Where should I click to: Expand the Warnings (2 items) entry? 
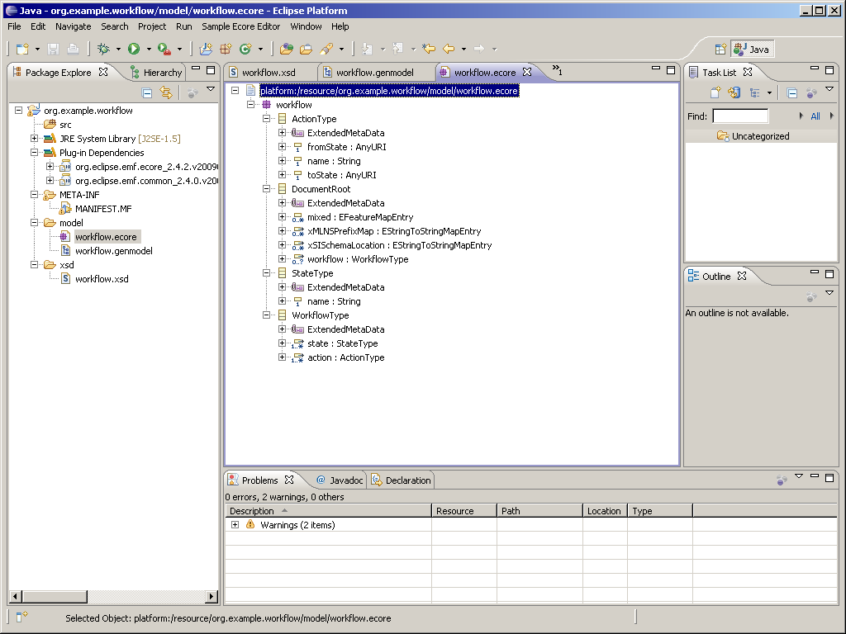235,525
